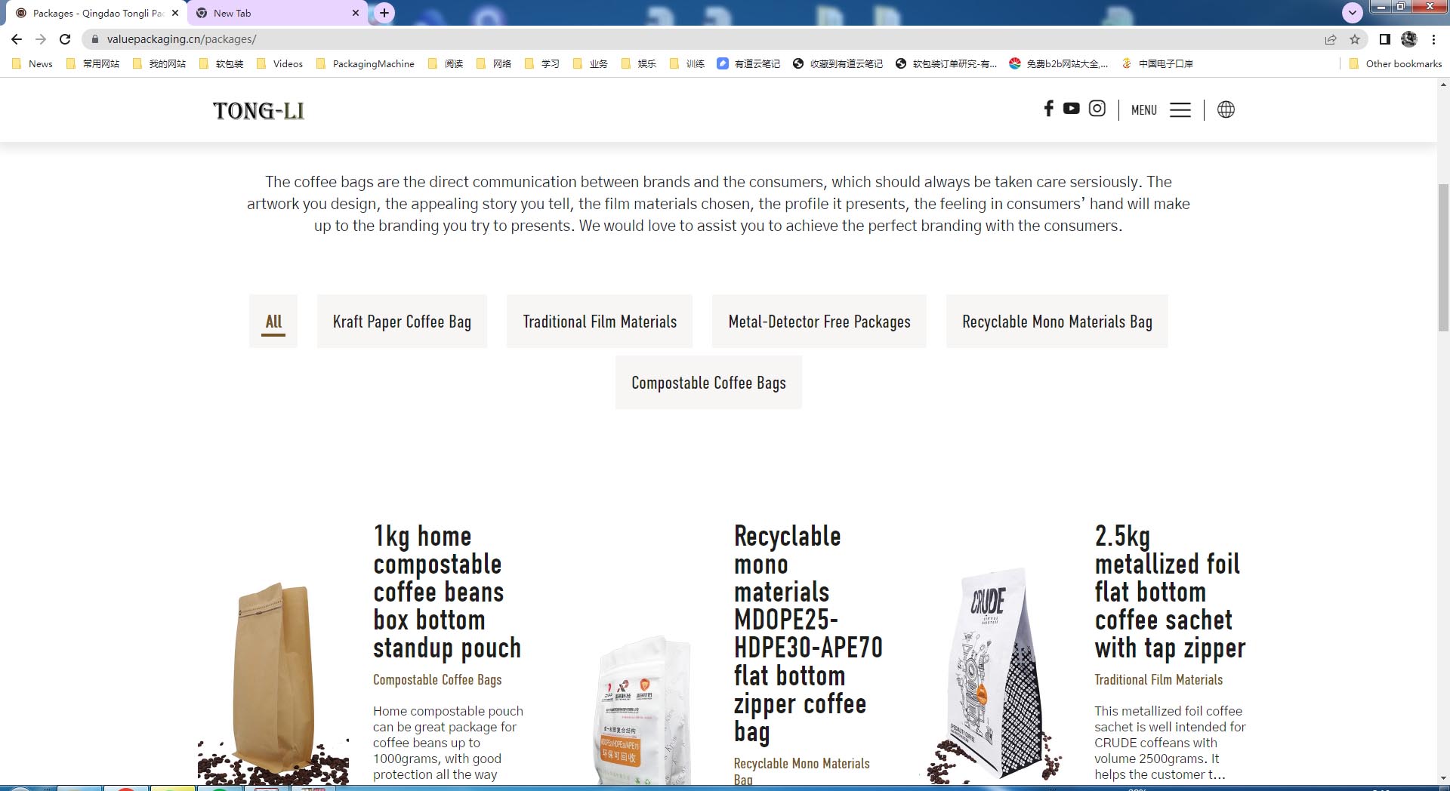1450x791 pixels.
Task: Open the 我的网站 bookmark folder
Action: [159, 63]
